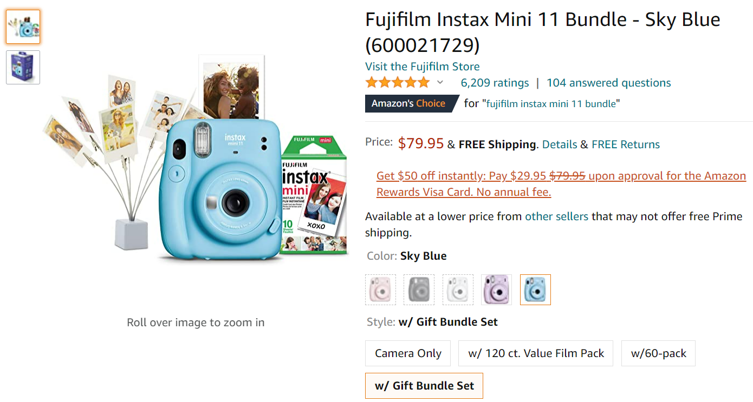Choose the Blush Pink color swatch
This screenshot has height=402, width=753.
381,289
